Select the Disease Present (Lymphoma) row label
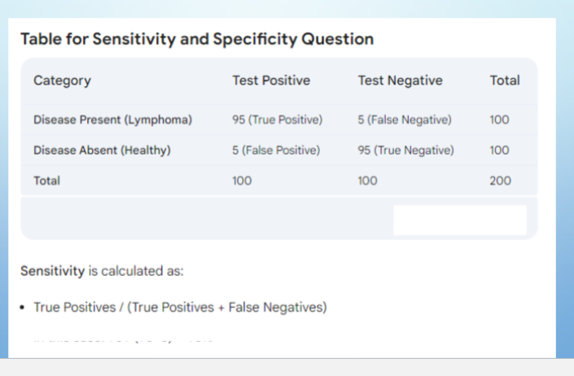The width and height of the screenshot is (574, 376). (x=112, y=120)
